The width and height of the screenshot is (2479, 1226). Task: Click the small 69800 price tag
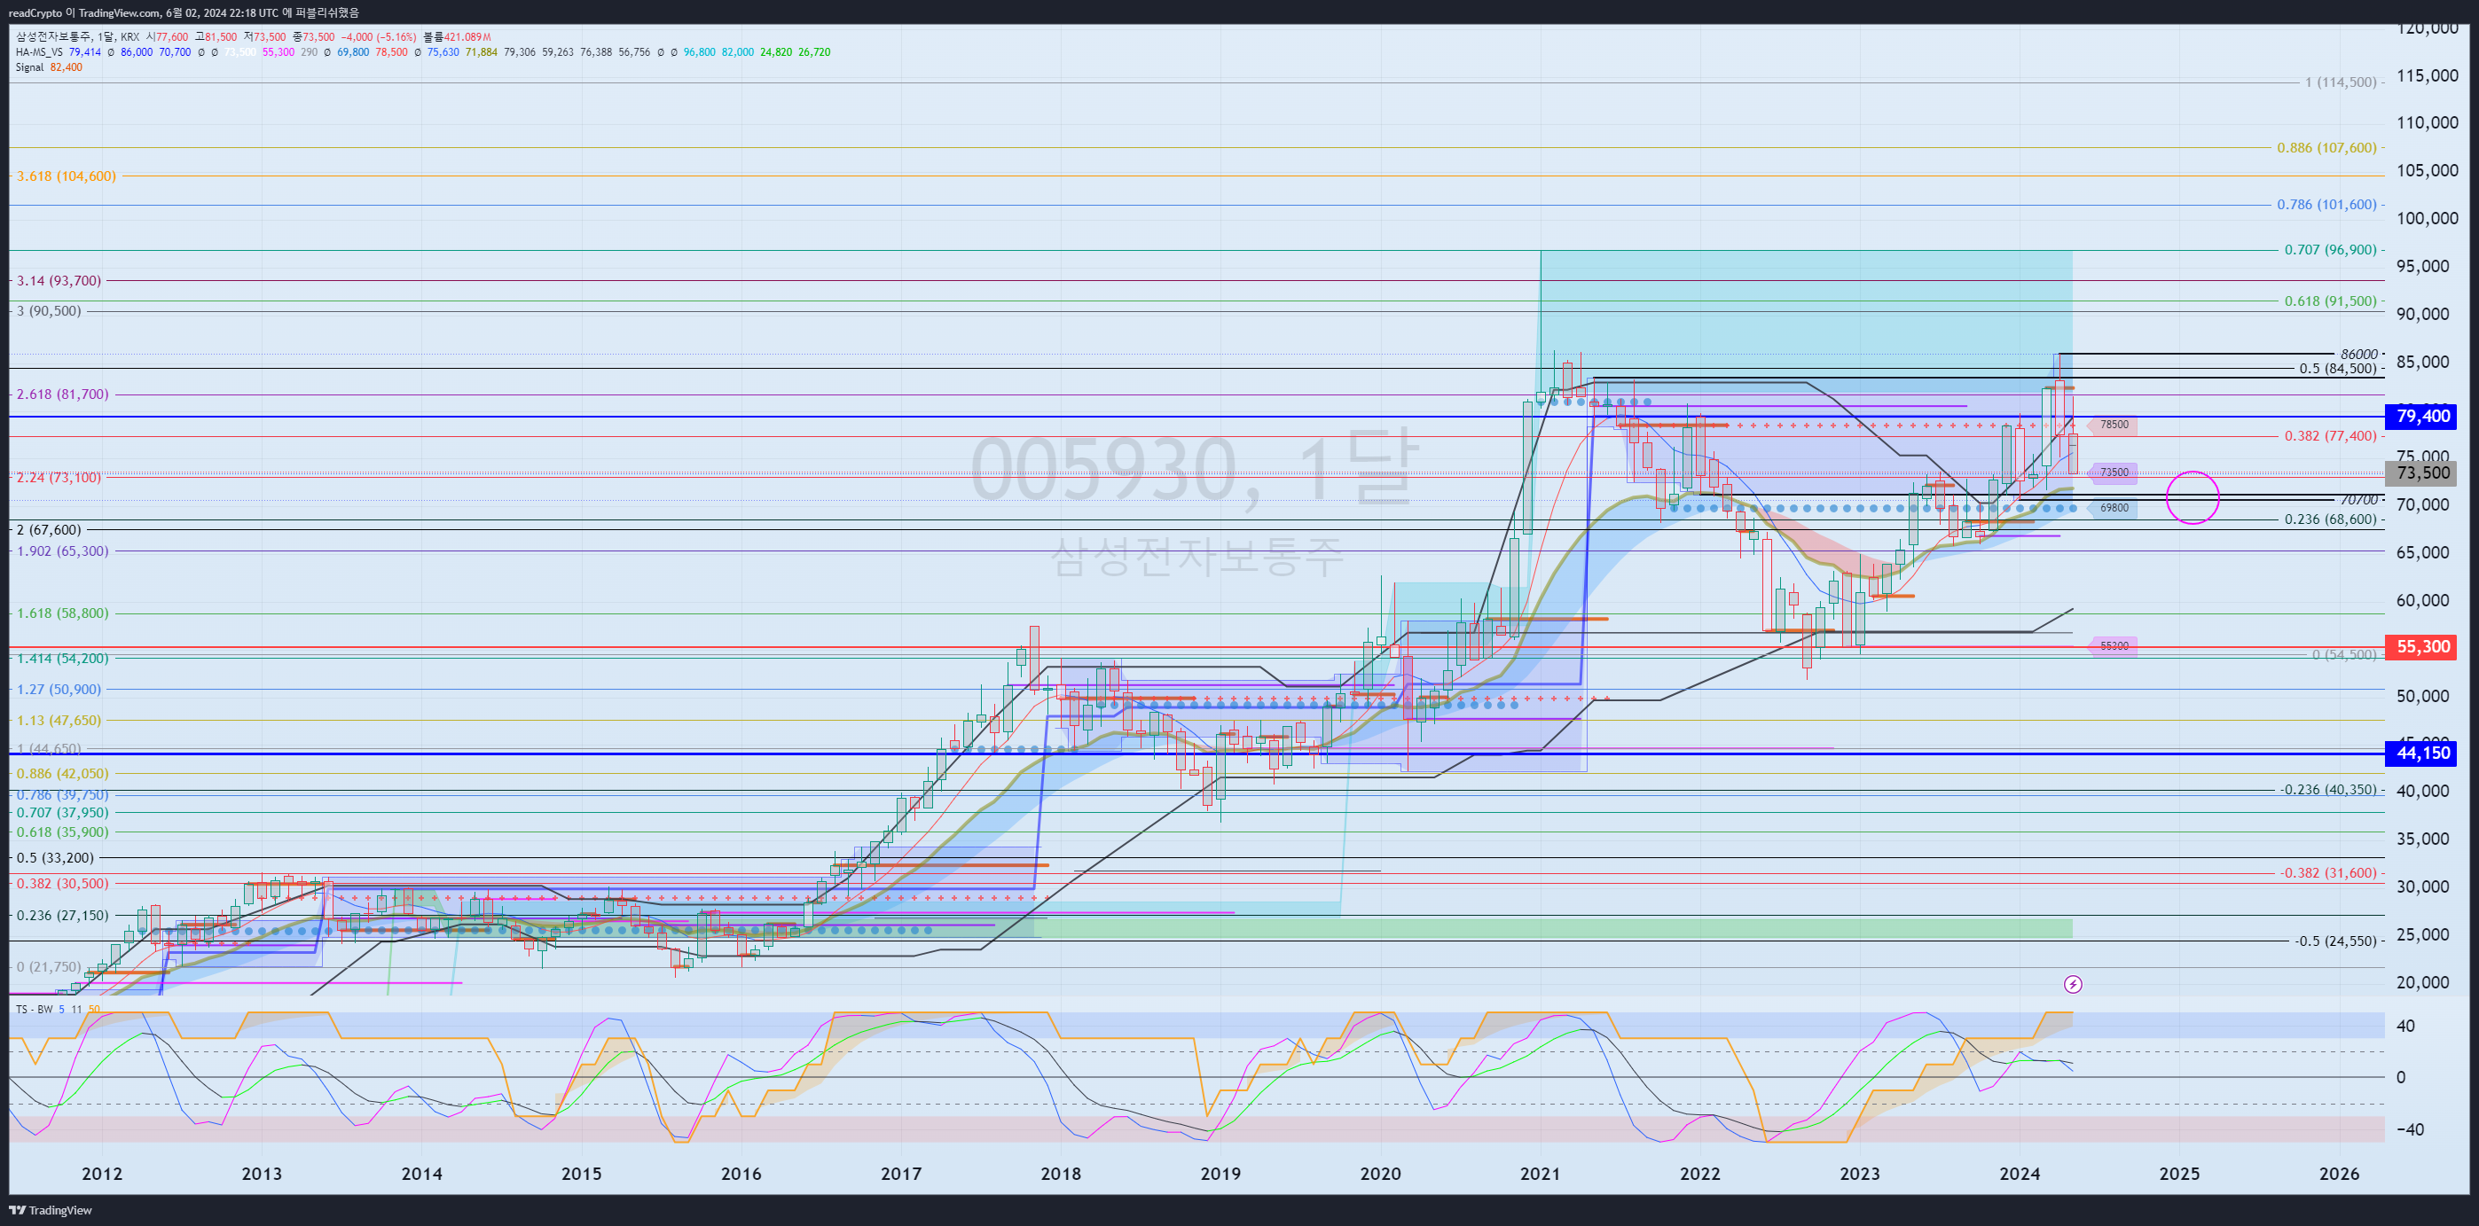point(2114,508)
